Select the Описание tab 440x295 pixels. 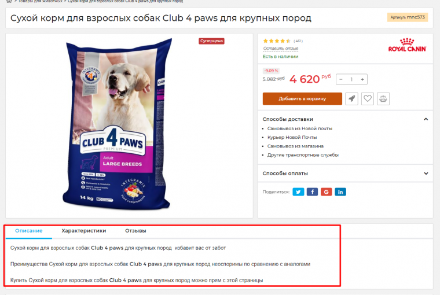tap(28, 231)
